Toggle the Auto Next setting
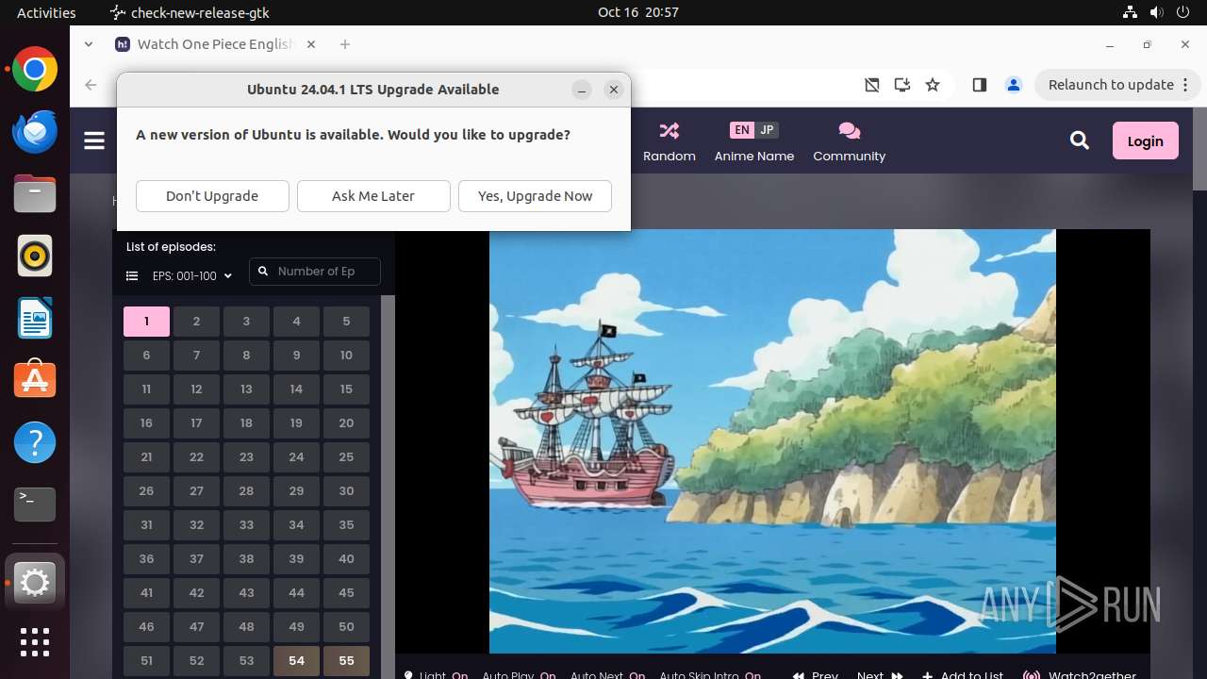The width and height of the screenshot is (1207, 679). [x=608, y=675]
